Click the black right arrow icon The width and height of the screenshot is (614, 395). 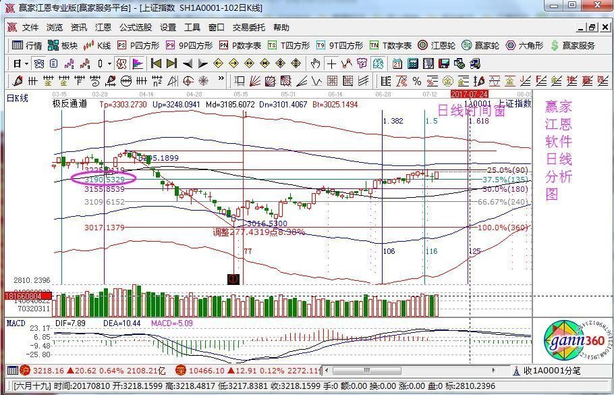[203, 63]
